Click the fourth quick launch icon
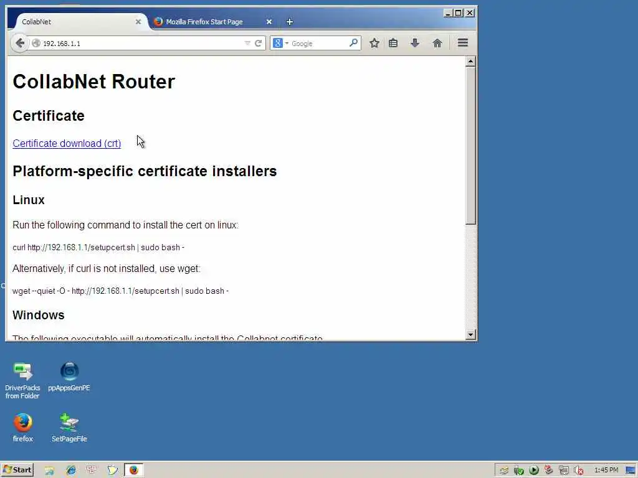This screenshot has height=478, width=638. click(x=112, y=471)
